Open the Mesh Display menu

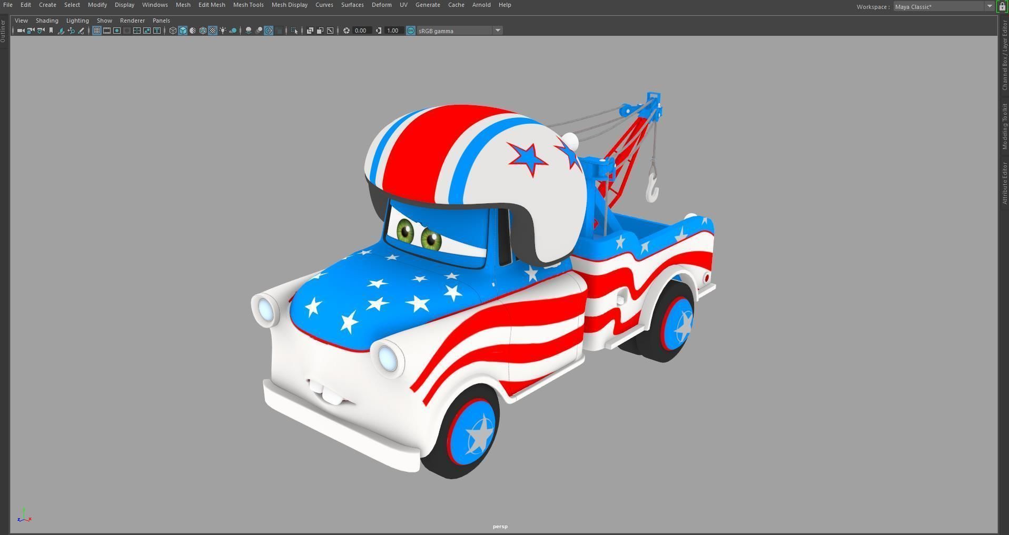290,5
